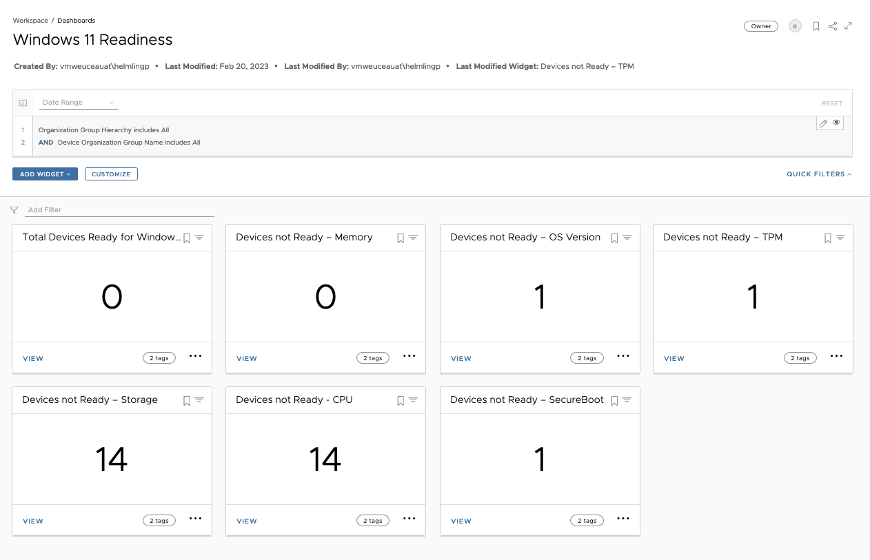Open three-dot menu on SecureBoot widget

623,519
